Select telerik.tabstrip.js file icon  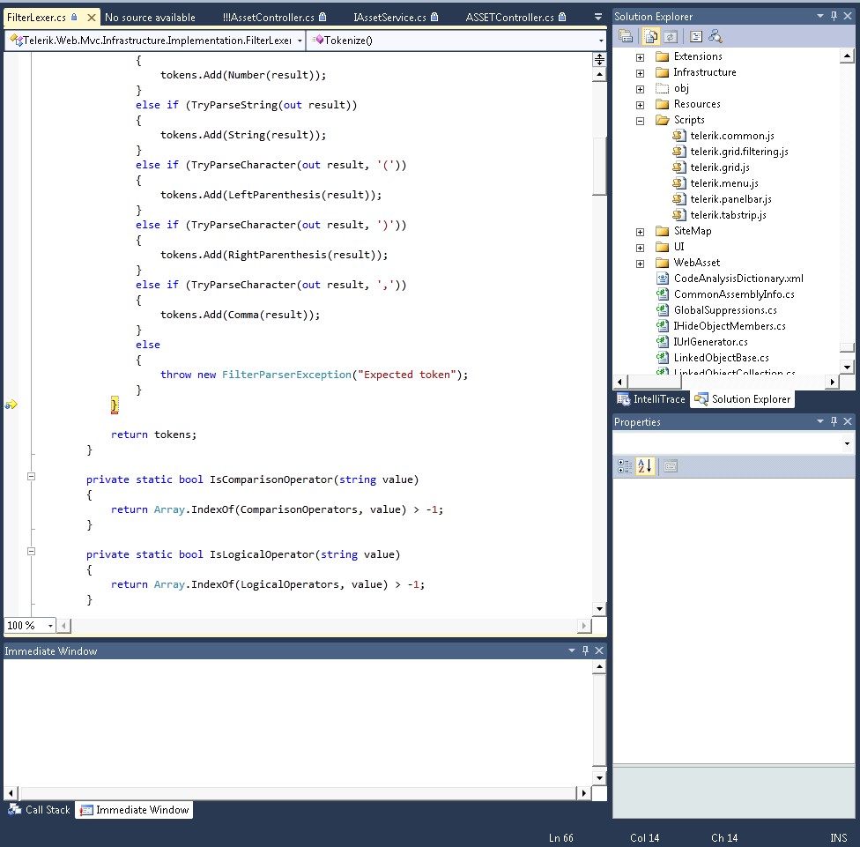click(679, 215)
